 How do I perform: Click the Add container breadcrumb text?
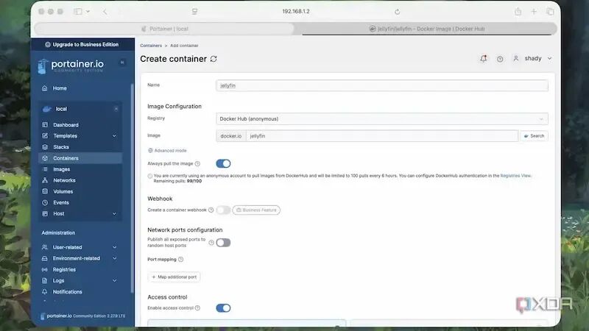184,46
